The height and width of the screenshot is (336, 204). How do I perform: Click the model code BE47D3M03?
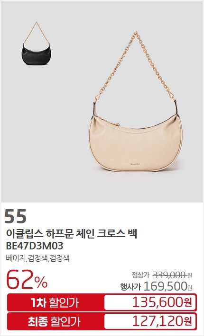(x=35, y=246)
